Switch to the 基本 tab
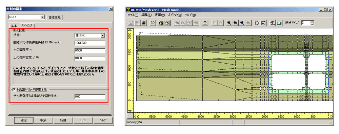The image size is (339, 134). tap(14, 26)
